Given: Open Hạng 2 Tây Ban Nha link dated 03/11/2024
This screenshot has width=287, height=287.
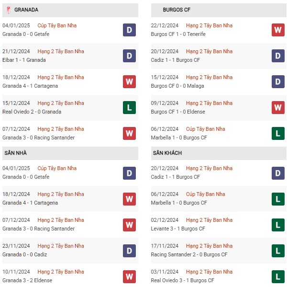Looking at the screenshot, I should 209,272.
